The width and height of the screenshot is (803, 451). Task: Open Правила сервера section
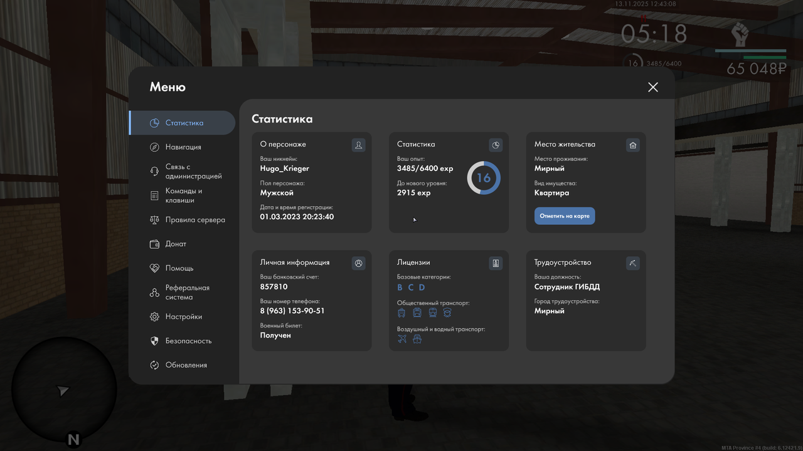tap(182, 220)
